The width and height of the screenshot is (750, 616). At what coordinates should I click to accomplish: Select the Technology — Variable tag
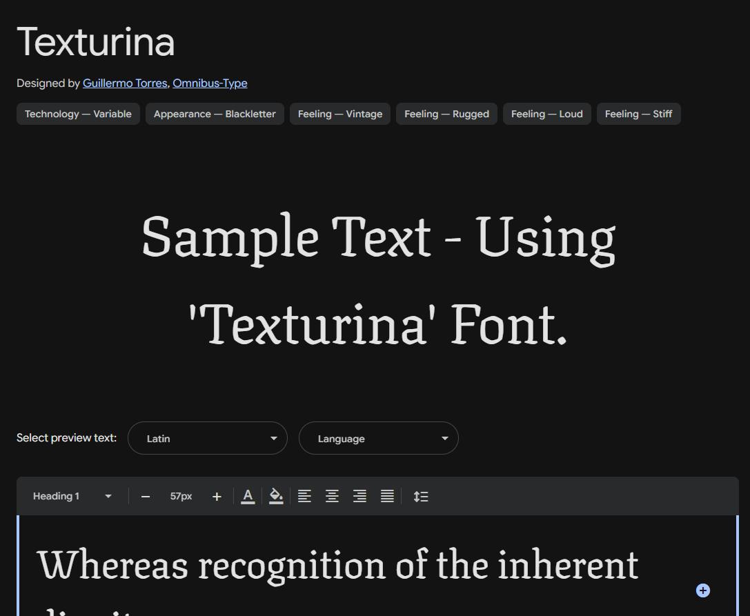click(x=79, y=114)
